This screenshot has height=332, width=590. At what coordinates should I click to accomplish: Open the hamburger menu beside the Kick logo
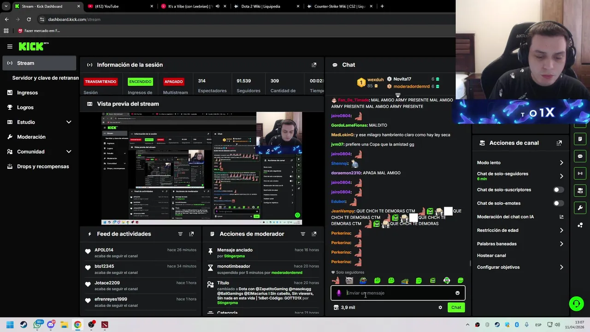10,46
